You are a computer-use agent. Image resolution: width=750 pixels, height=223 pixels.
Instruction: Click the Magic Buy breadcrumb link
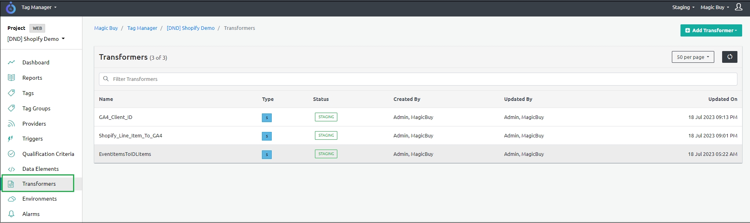click(x=106, y=28)
